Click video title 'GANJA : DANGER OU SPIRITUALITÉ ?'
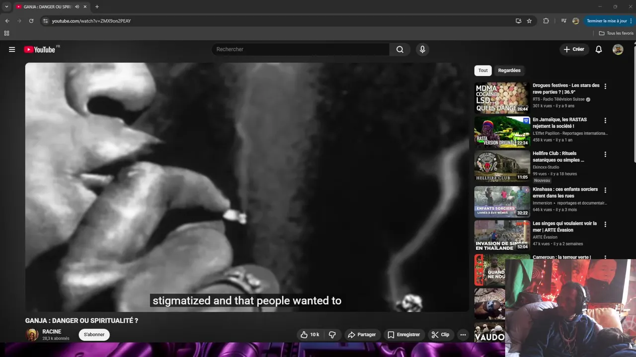Image resolution: width=636 pixels, height=357 pixels. (x=82, y=321)
